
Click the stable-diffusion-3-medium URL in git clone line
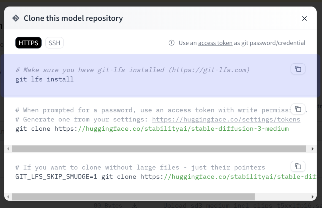click(x=183, y=129)
